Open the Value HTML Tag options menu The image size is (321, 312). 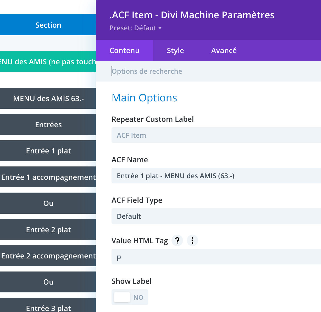tap(192, 240)
